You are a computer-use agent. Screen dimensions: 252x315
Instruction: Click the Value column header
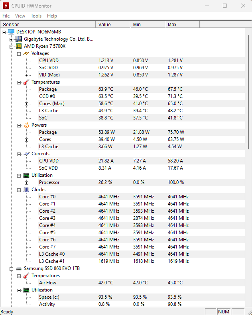[x=104, y=25]
